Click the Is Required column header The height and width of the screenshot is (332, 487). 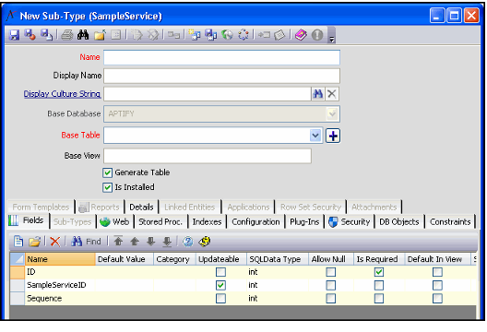pyautogui.click(x=379, y=259)
